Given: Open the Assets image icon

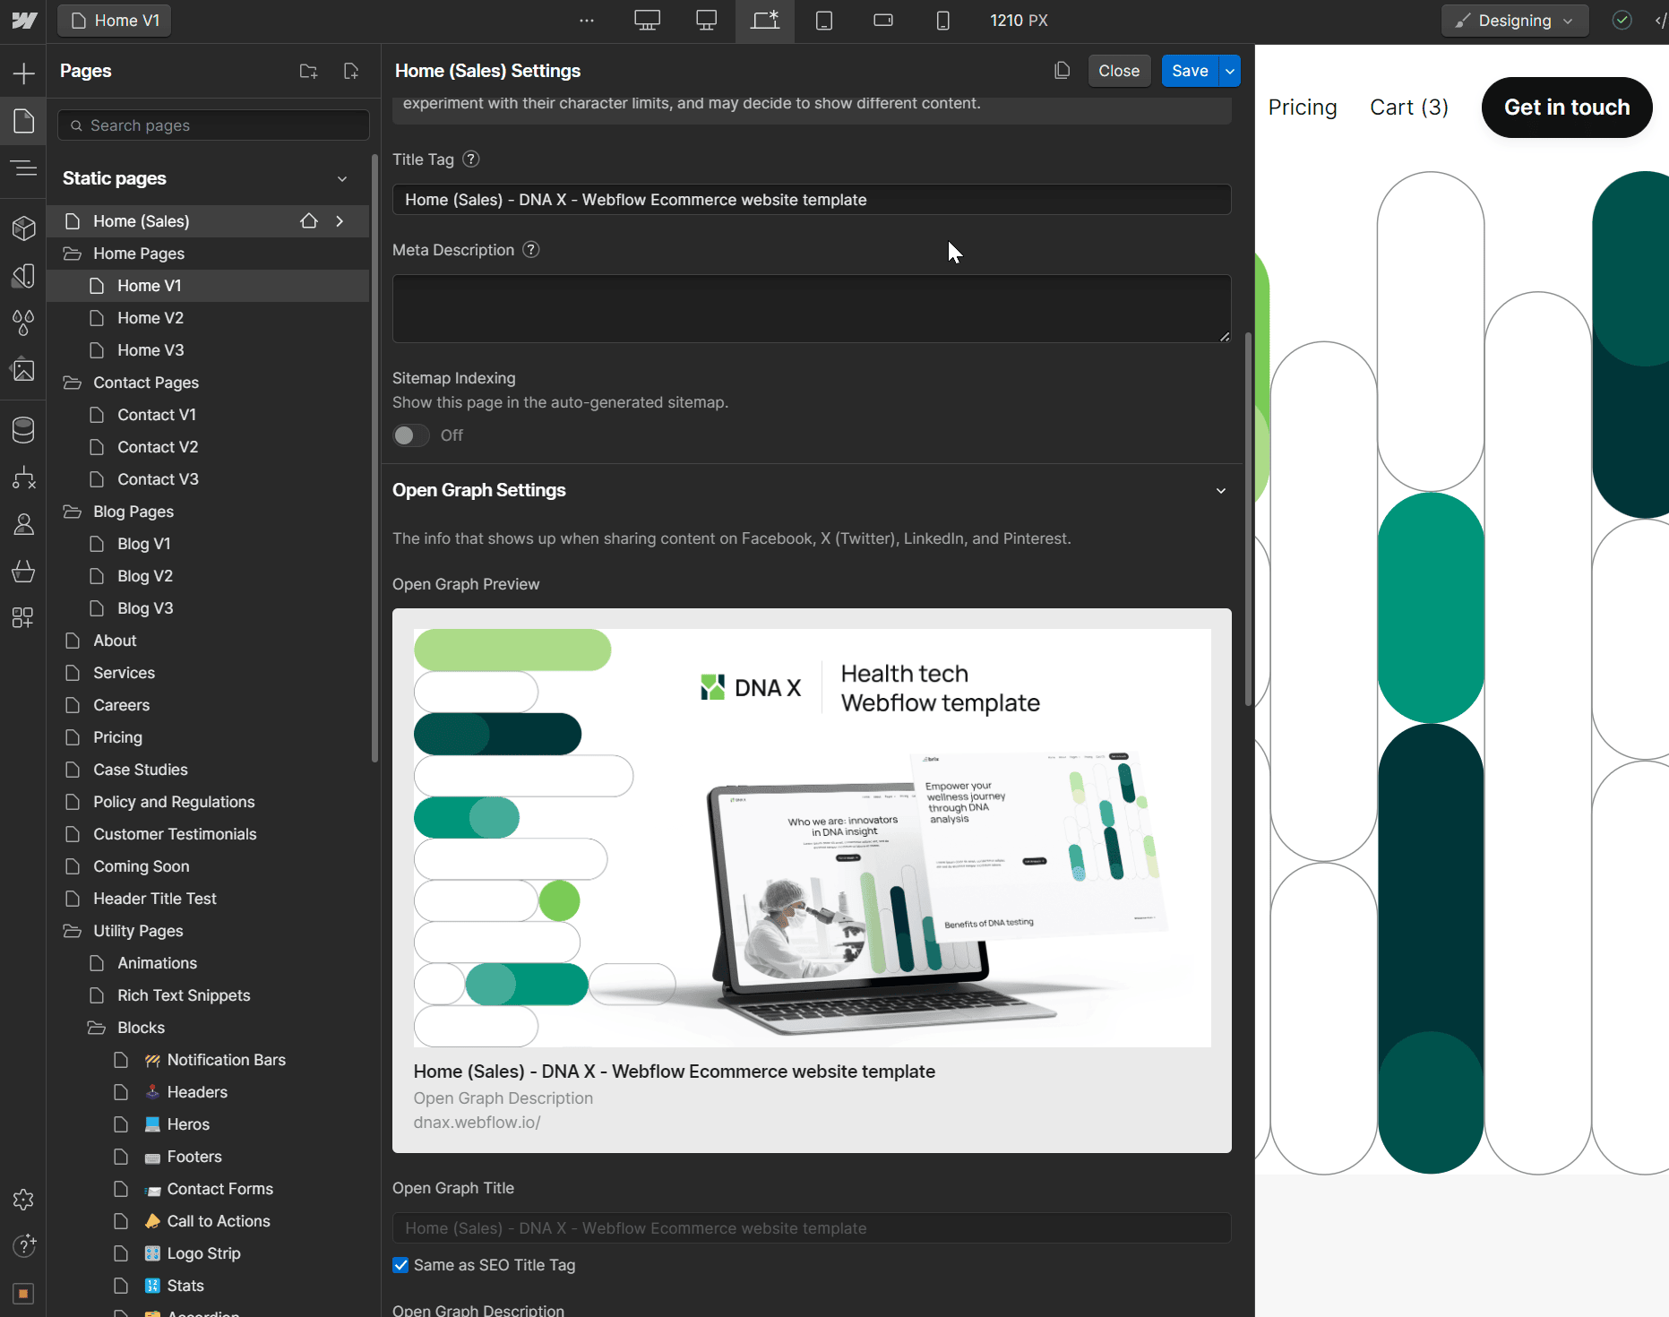Looking at the screenshot, I should pyautogui.click(x=24, y=369).
